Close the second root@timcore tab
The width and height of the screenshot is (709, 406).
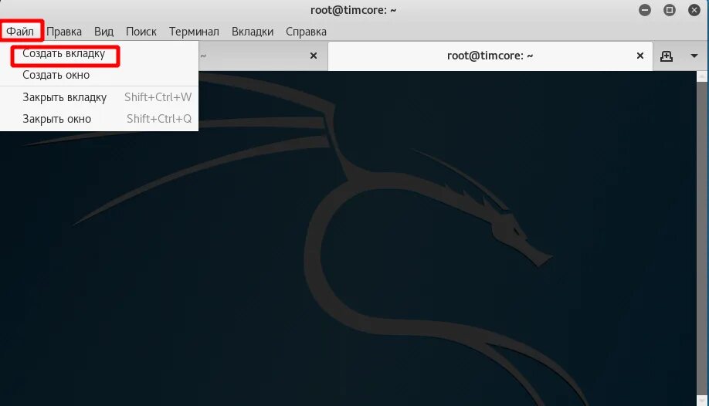click(639, 56)
